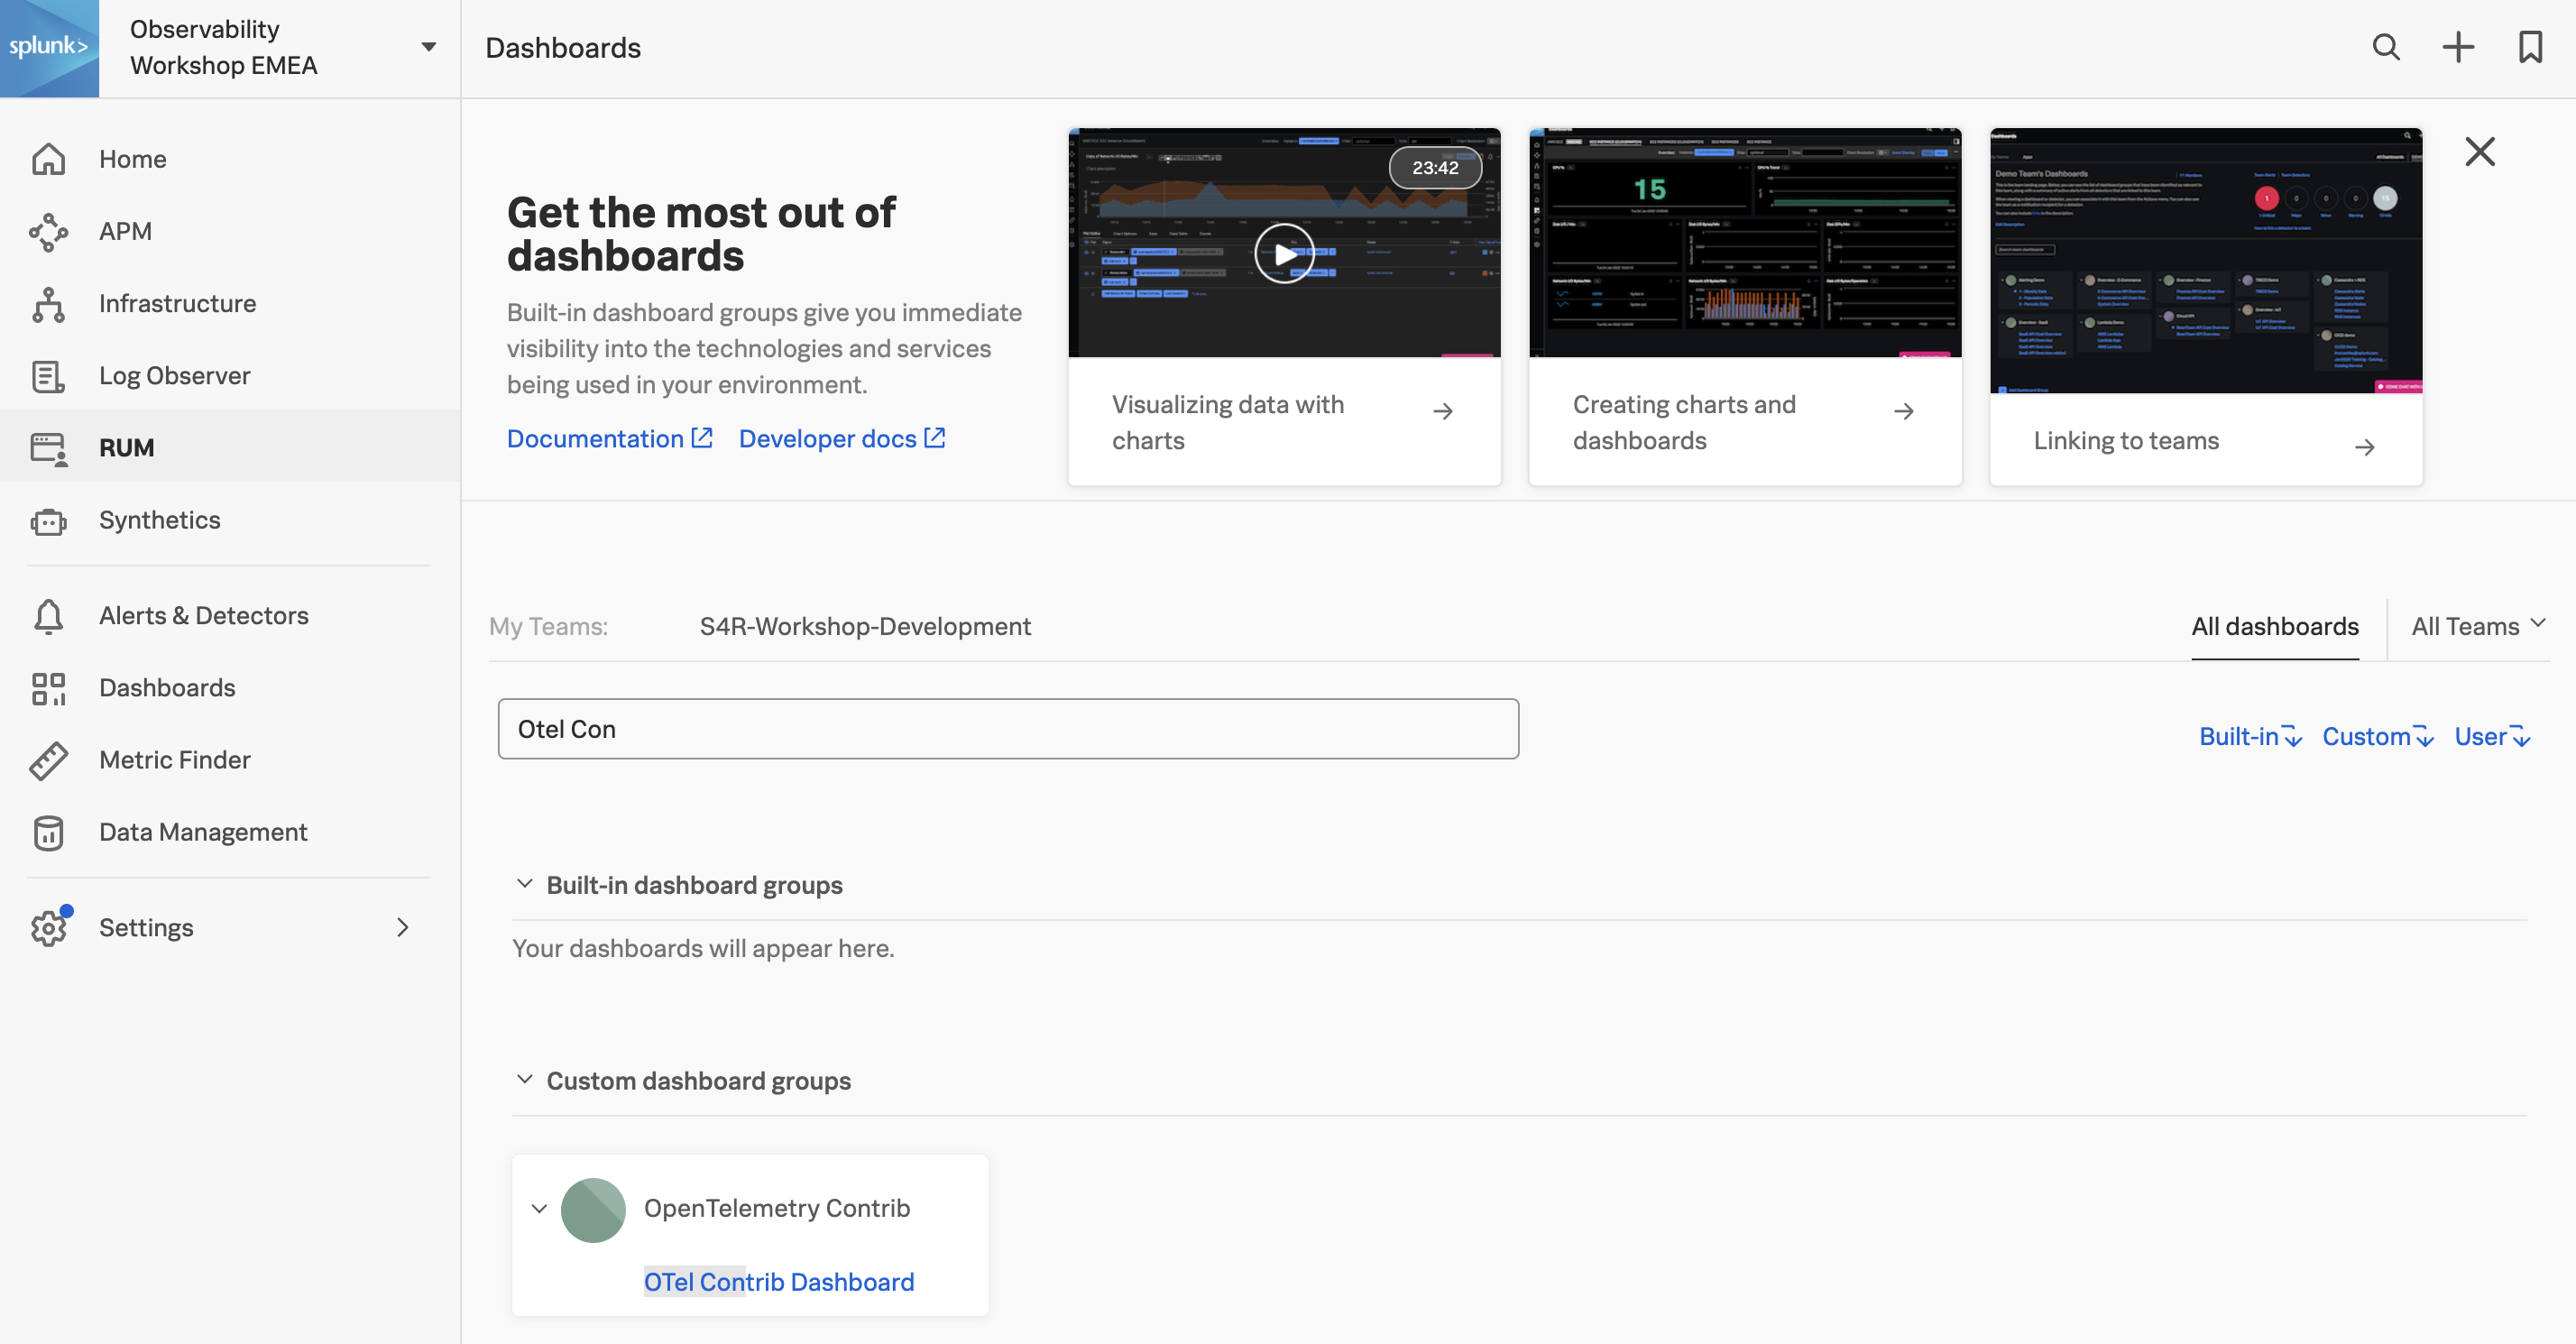Open Data Management section
Screen dimensions: 2576x1344
tap(205, 832)
